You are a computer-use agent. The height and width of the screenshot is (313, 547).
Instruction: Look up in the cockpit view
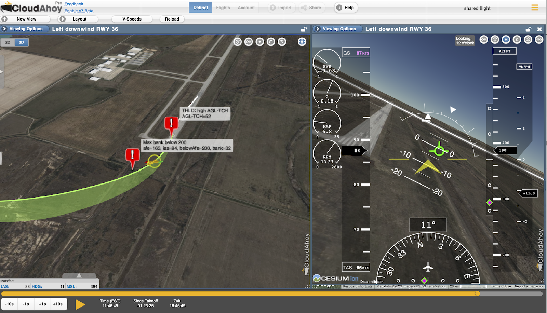click(x=528, y=40)
